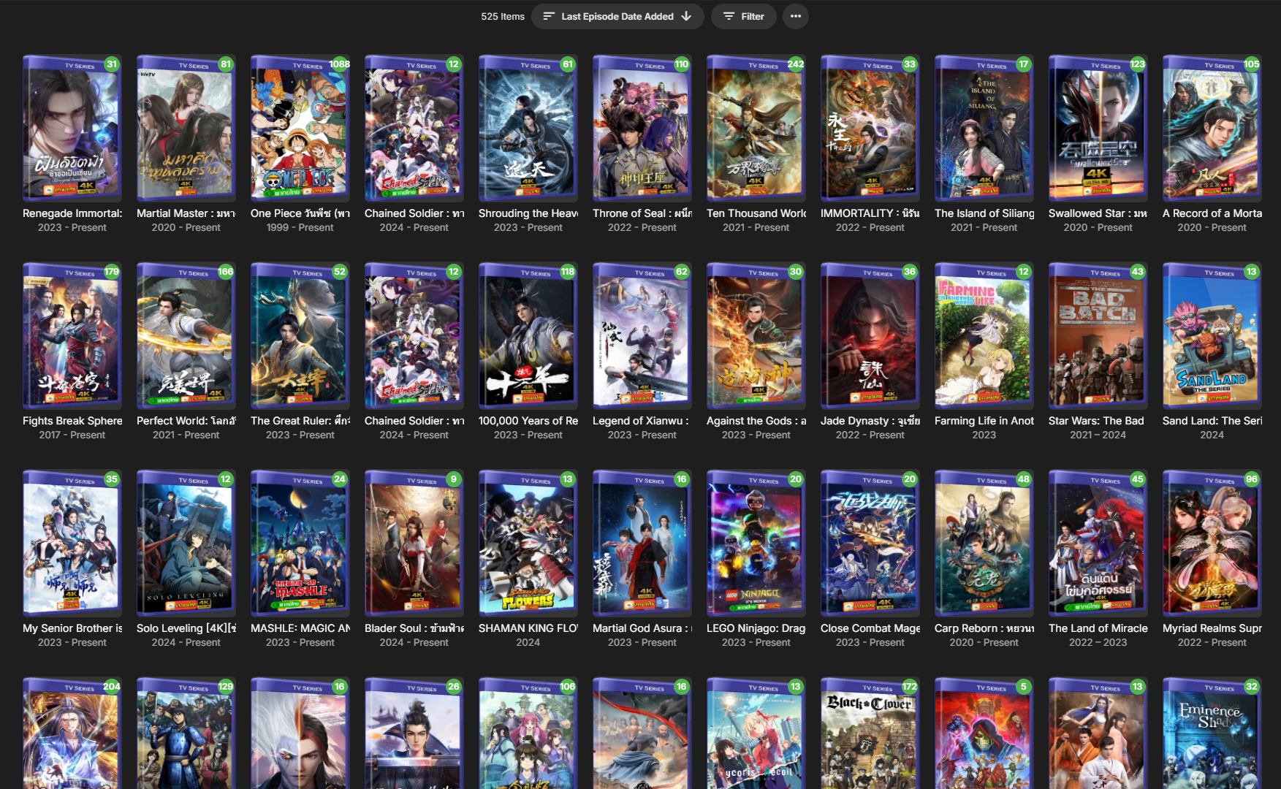The width and height of the screenshot is (1281, 789).
Task: Click the '2021 – 2024' year text
Action: [x=1098, y=435]
